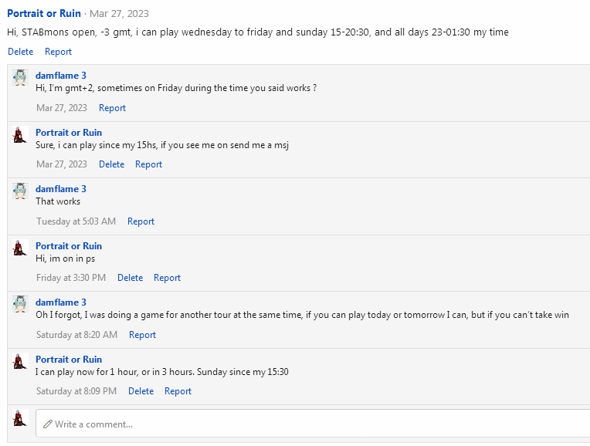The image size is (590, 446).
Task: Delete the 'Sure, i can play' comment
Action: click(111, 164)
